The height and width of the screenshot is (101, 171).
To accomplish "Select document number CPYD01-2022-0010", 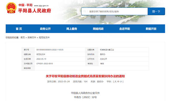I will tap(45, 64).
